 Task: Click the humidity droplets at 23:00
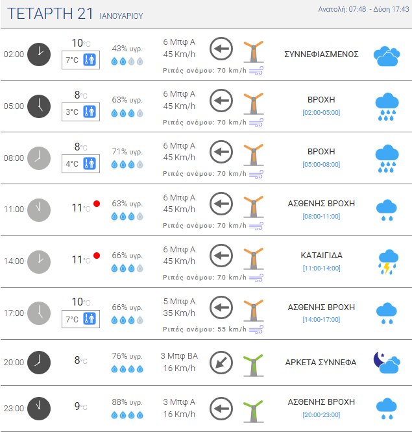coord(127,414)
